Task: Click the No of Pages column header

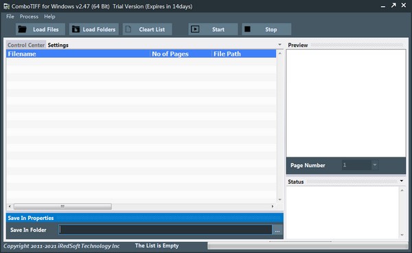Action: coord(181,54)
